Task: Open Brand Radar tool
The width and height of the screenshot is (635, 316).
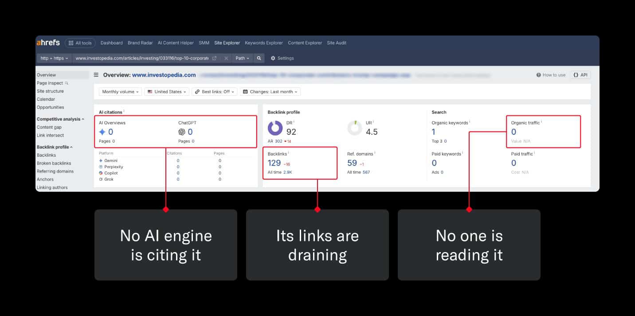Action: [140, 43]
